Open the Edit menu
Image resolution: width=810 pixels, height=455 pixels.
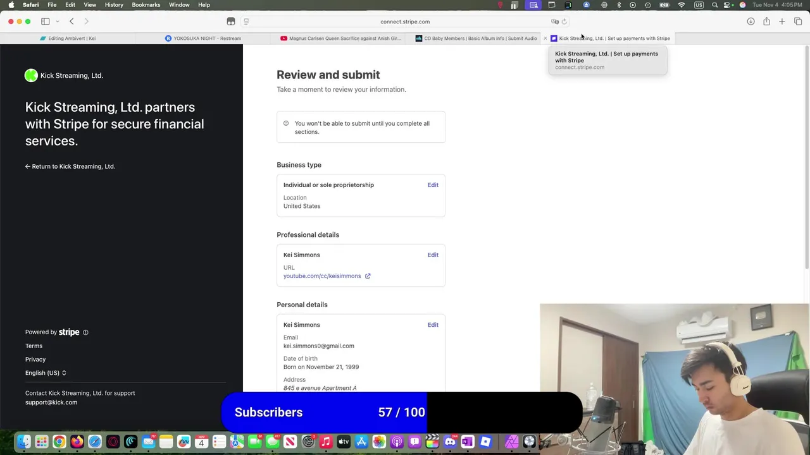point(70,5)
